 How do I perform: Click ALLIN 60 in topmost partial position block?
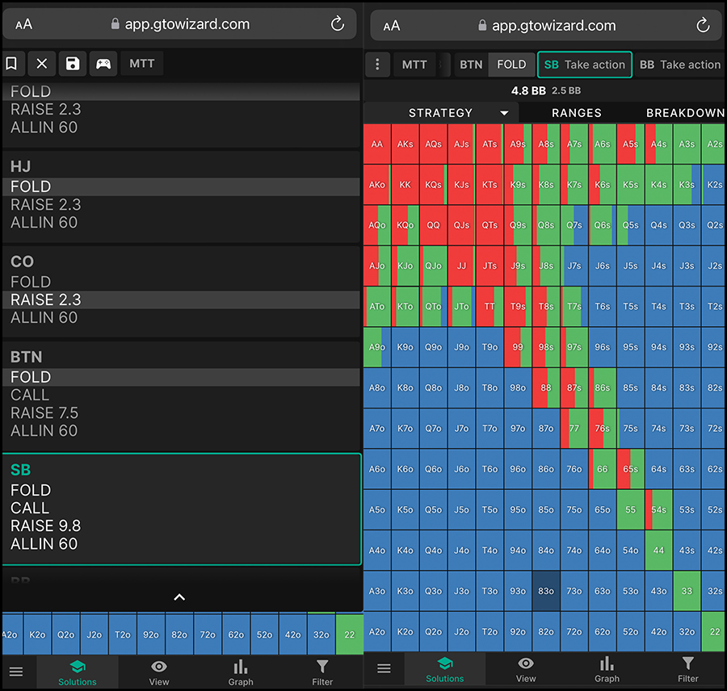click(181, 128)
